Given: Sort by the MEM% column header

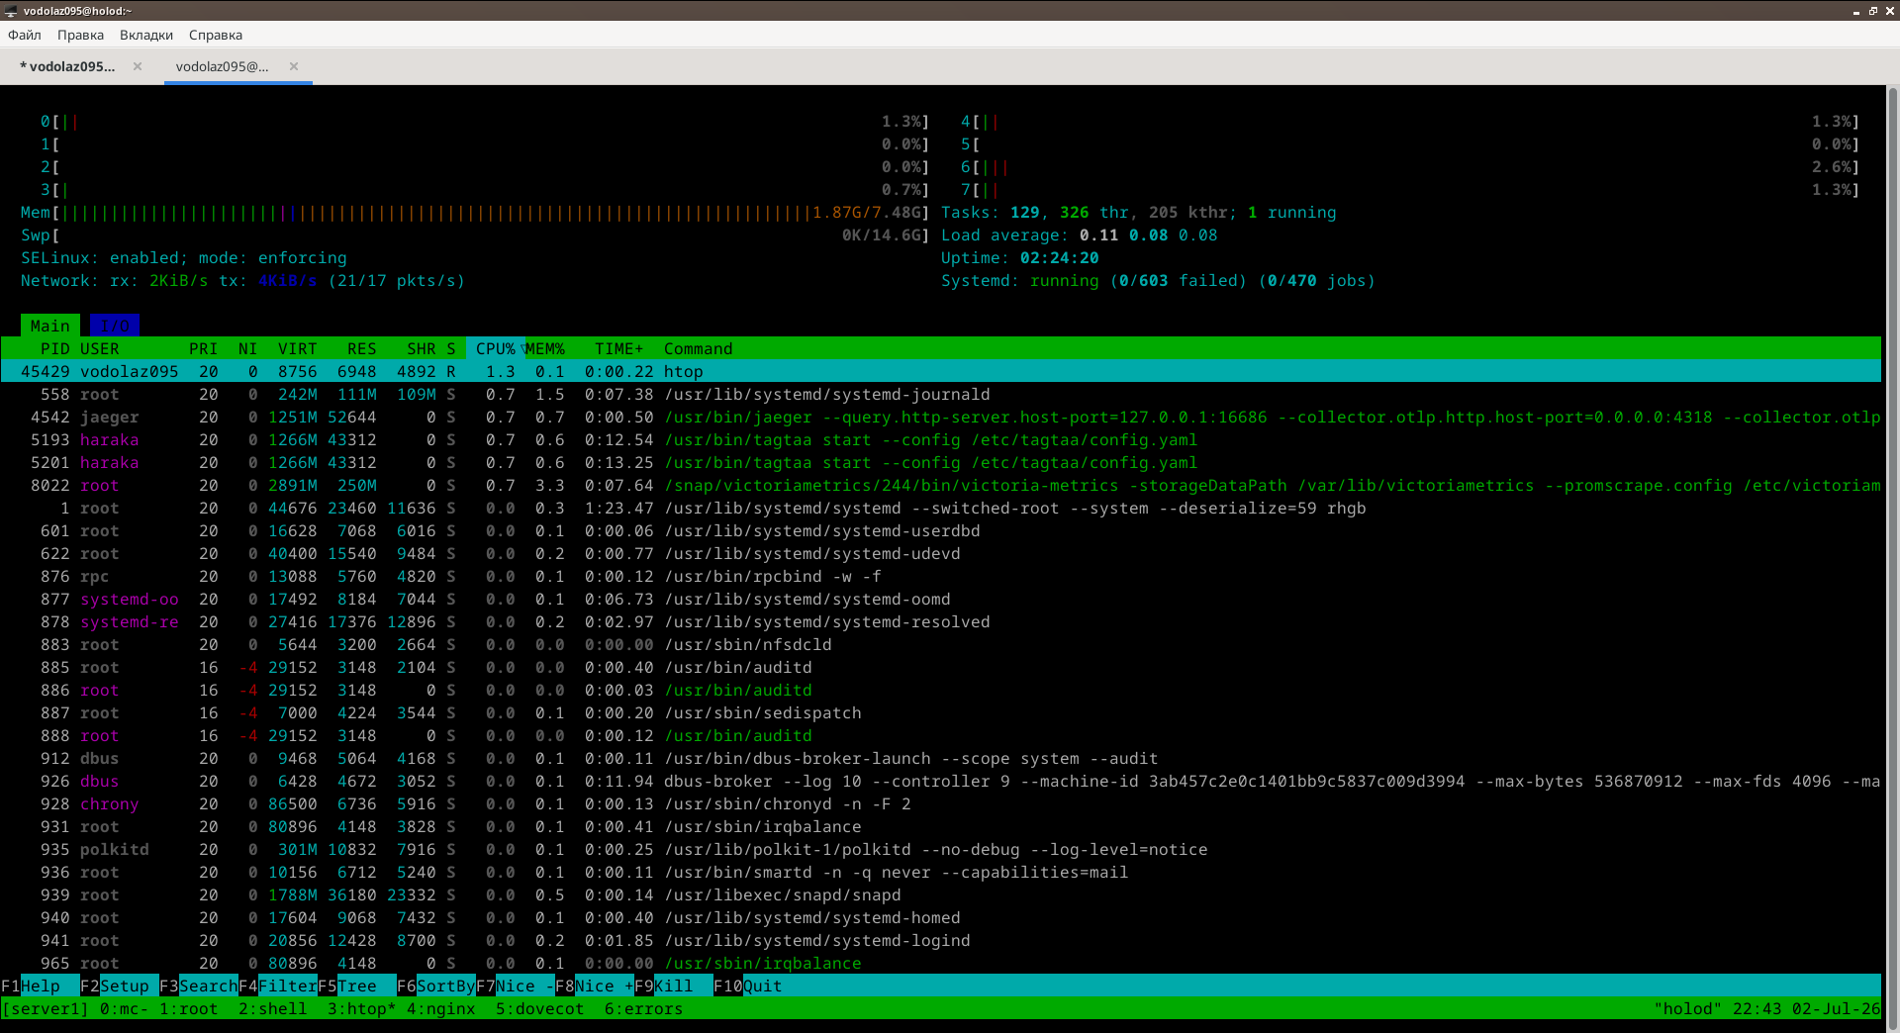Looking at the screenshot, I should [x=545, y=348].
